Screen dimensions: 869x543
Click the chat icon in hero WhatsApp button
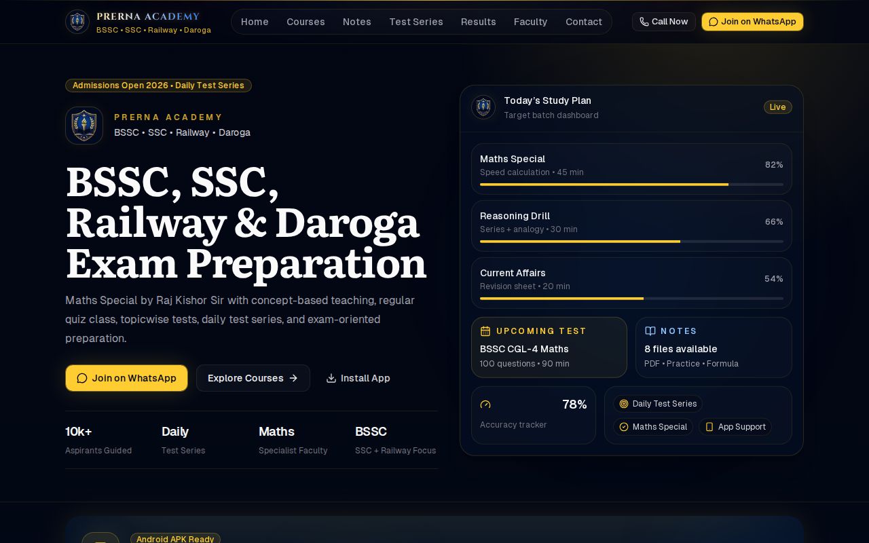[x=82, y=378]
